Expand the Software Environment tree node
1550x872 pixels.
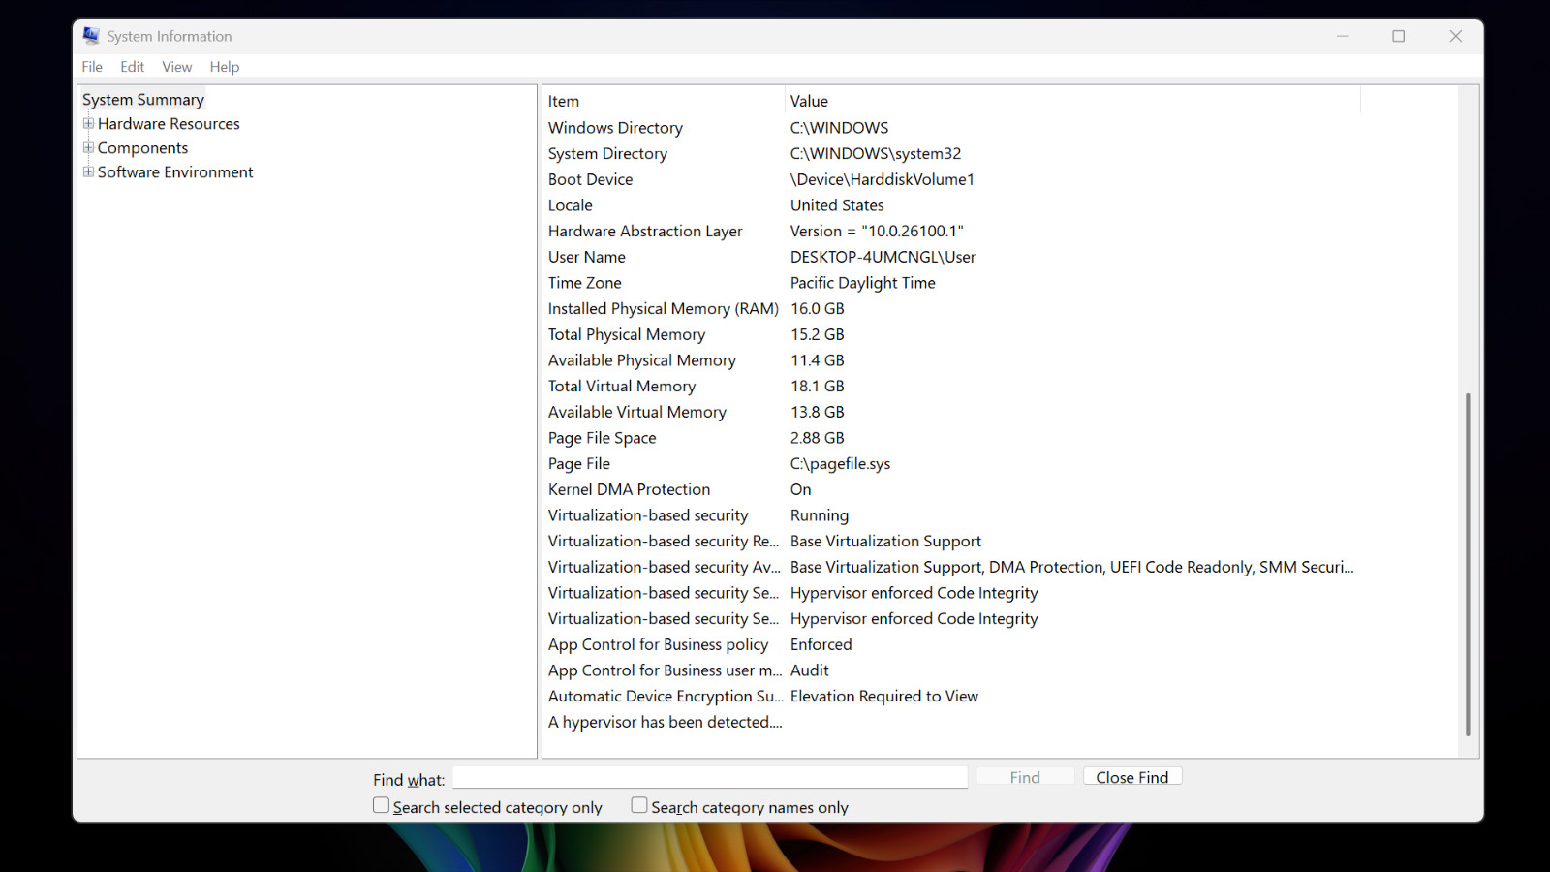pyautogui.click(x=88, y=171)
